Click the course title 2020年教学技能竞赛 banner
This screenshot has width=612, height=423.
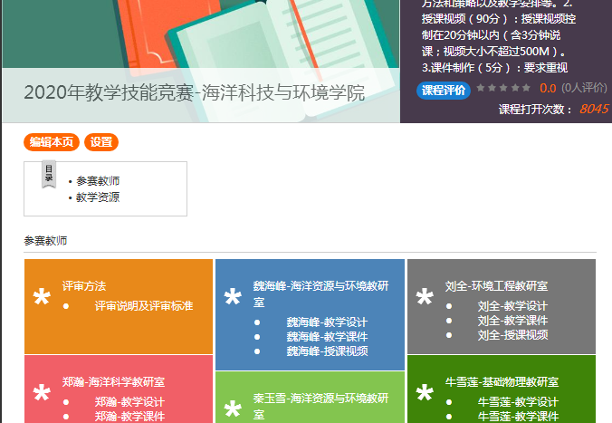click(x=195, y=93)
